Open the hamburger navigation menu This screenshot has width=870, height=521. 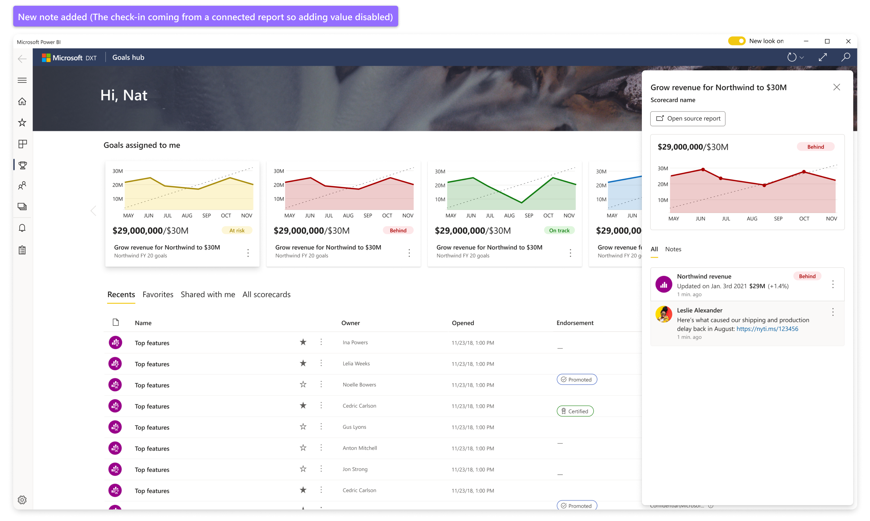click(x=22, y=81)
